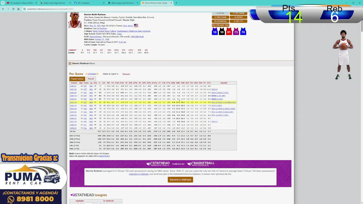Open the 1999-00 season link

click(x=73, y=128)
